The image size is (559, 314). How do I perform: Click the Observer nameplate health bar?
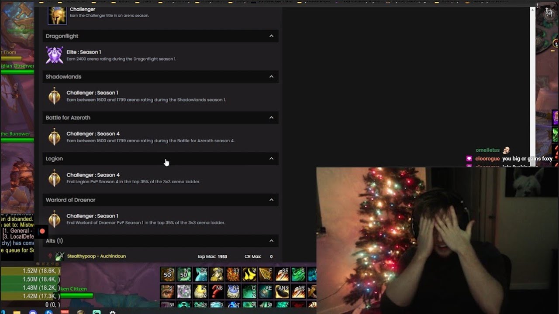tap(17, 71)
